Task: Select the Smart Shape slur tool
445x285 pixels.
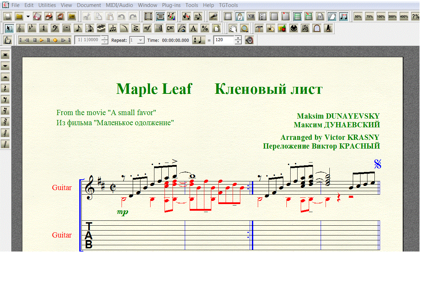Action: click(124, 28)
